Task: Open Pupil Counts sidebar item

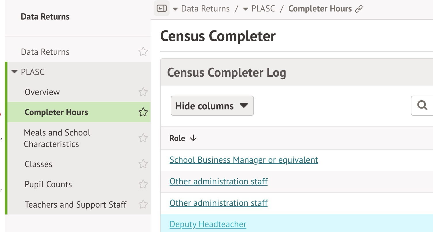Action: point(48,184)
